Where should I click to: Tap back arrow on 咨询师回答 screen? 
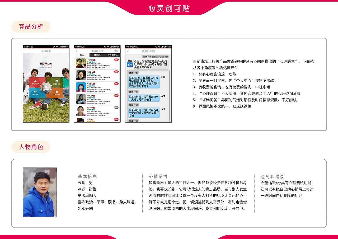click(x=128, y=51)
